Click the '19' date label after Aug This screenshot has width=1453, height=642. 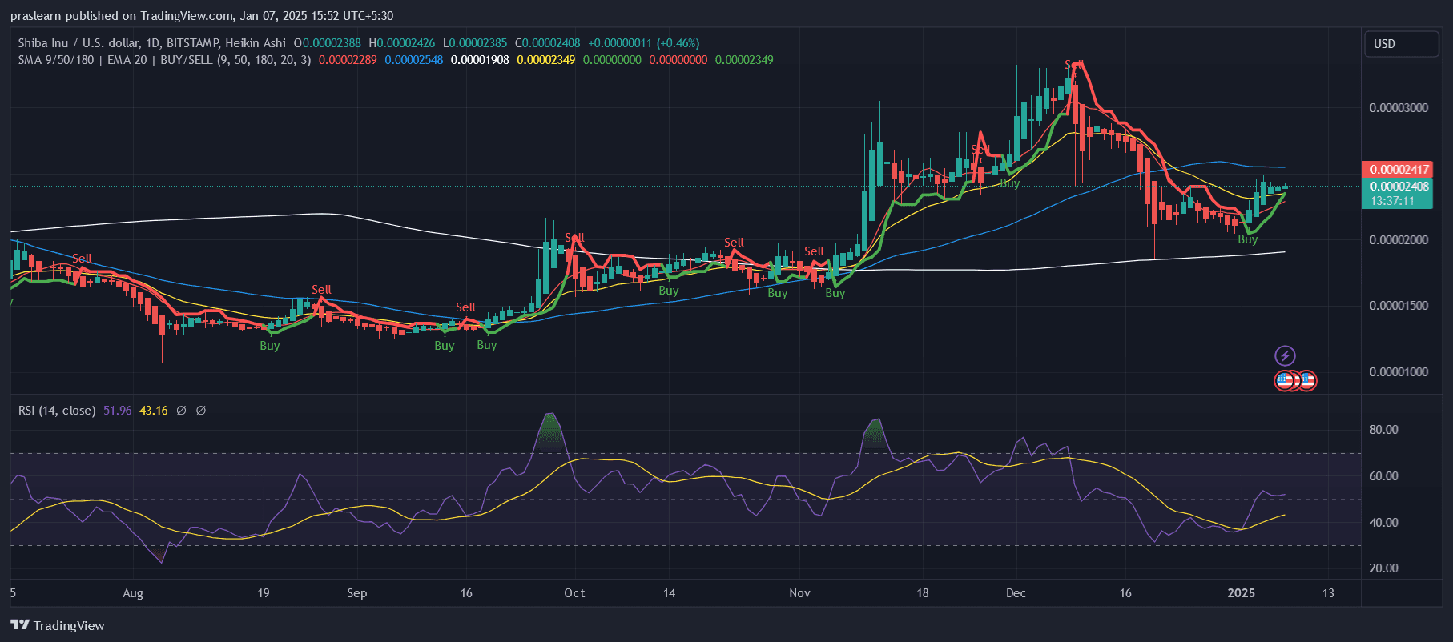264,593
